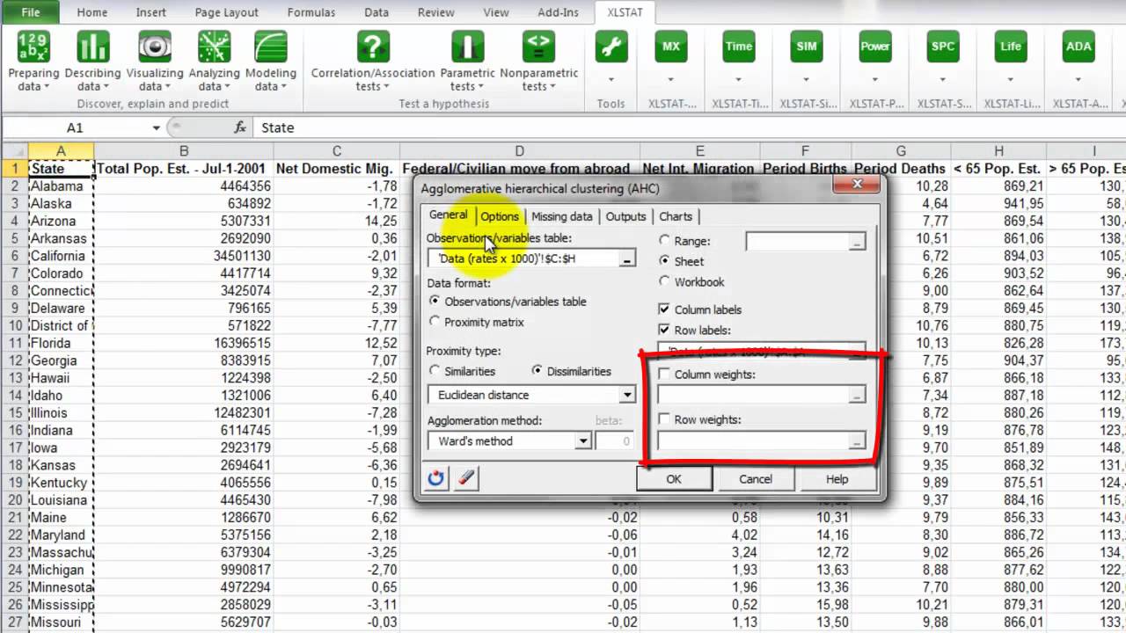Screen dimensions: 1126x633
Task: Open the Analyzing data icon
Action: pyautogui.click(x=214, y=47)
